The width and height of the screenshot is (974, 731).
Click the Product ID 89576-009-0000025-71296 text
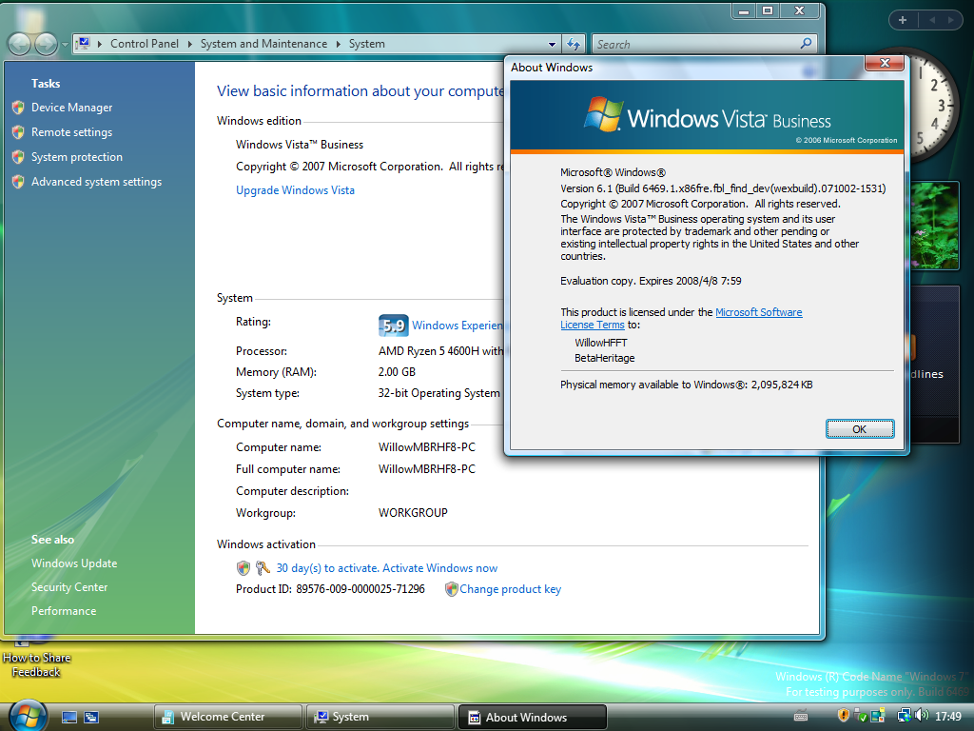330,589
